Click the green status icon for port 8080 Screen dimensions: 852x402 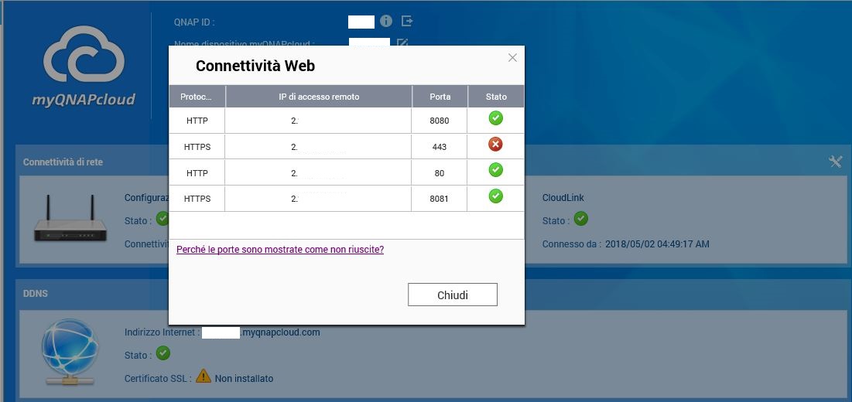tap(496, 118)
